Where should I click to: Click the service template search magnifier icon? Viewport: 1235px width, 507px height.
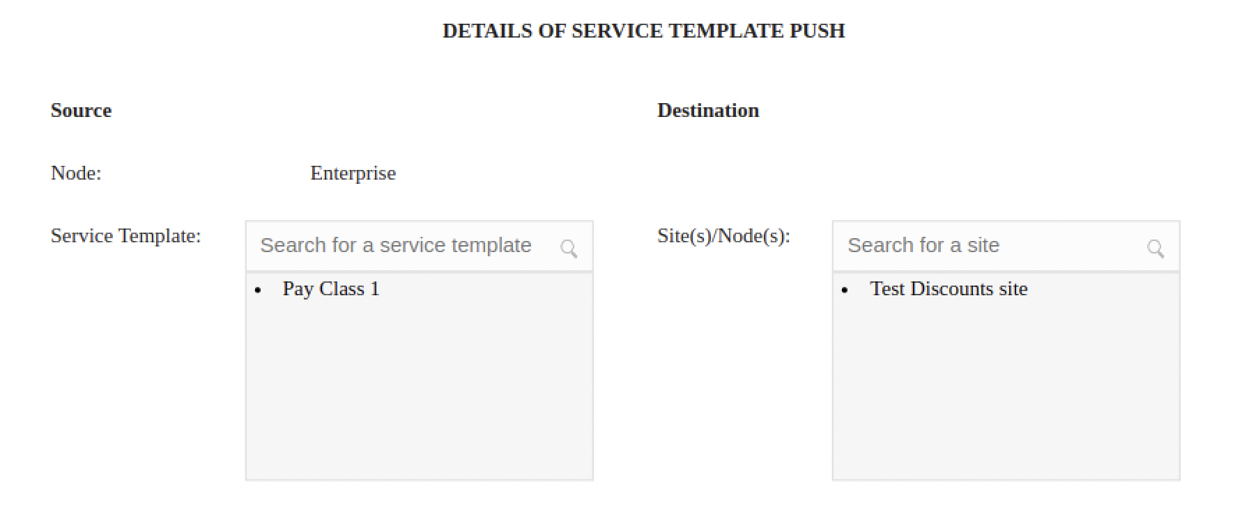click(x=569, y=248)
